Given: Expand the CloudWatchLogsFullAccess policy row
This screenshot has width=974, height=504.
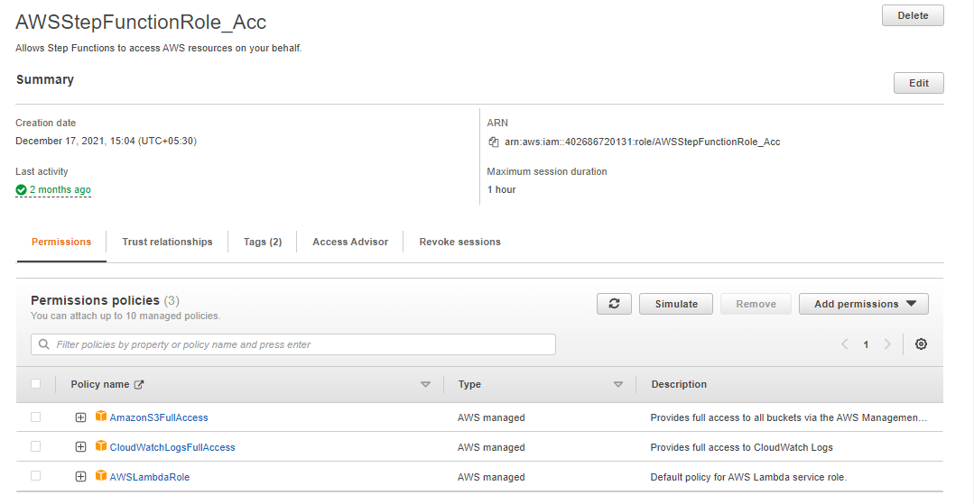Looking at the screenshot, I should coord(80,447).
